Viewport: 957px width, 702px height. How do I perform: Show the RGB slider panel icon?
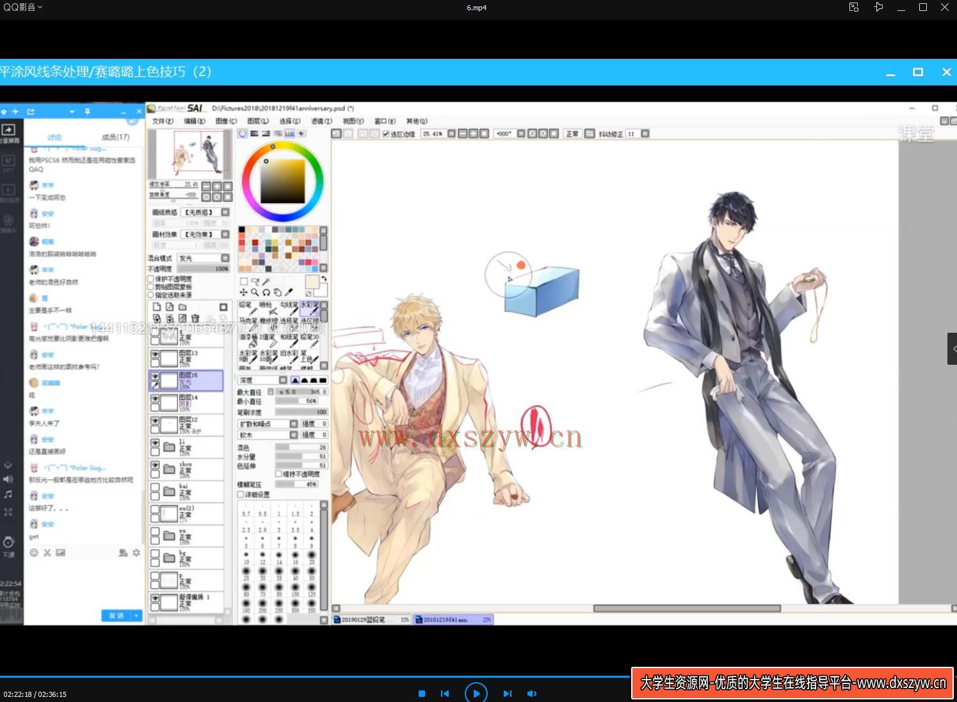point(254,134)
